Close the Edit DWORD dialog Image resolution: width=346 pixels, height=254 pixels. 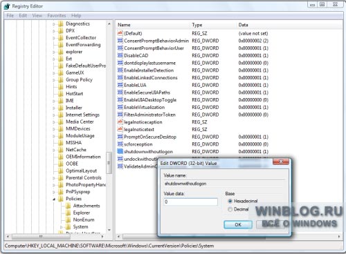tap(281, 162)
